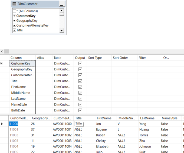
Task: Toggle Output checkbox for NameStyle row
Action: [80, 105]
